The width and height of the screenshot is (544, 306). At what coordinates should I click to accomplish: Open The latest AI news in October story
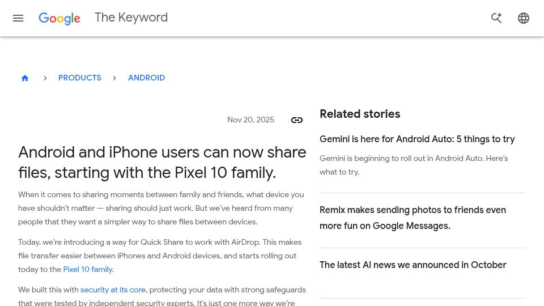point(413,265)
